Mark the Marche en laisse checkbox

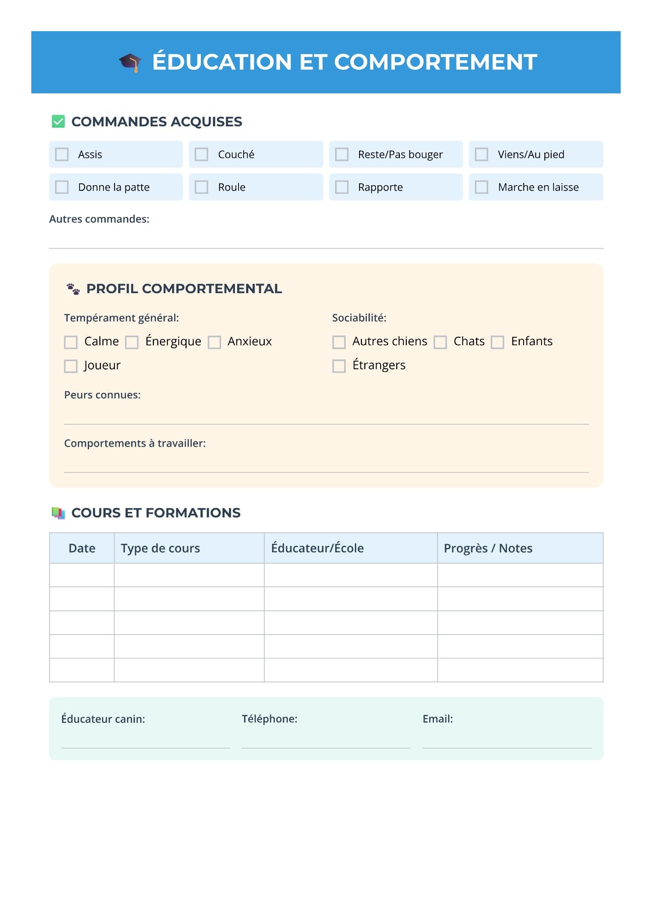tap(481, 187)
